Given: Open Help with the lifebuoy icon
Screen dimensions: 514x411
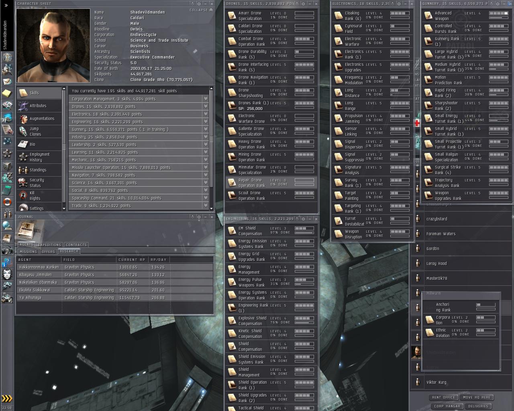Looking at the screenshot, I should (x=6, y=201).
